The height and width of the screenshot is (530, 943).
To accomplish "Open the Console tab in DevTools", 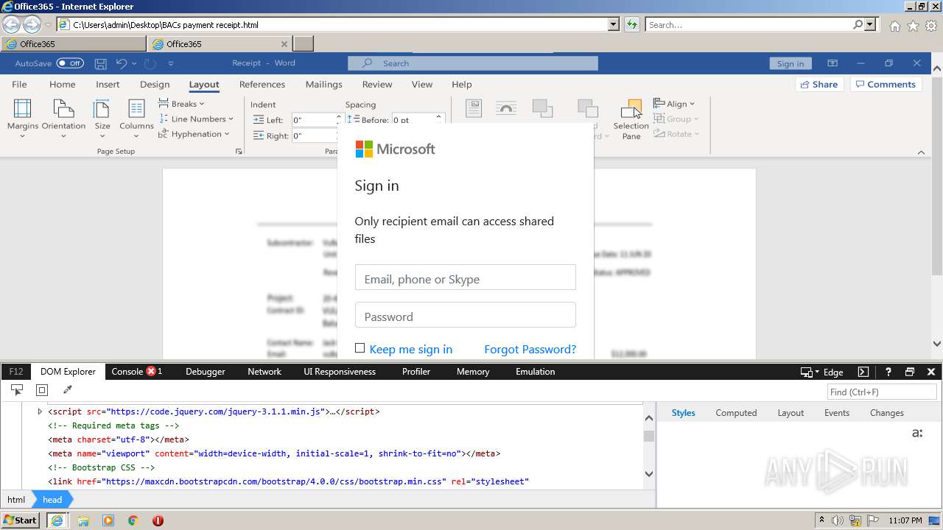I will [x=137, y=372].
